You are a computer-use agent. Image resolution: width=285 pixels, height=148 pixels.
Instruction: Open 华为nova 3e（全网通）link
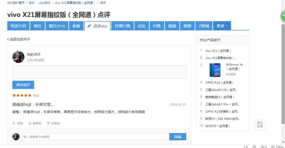point(234,67)
